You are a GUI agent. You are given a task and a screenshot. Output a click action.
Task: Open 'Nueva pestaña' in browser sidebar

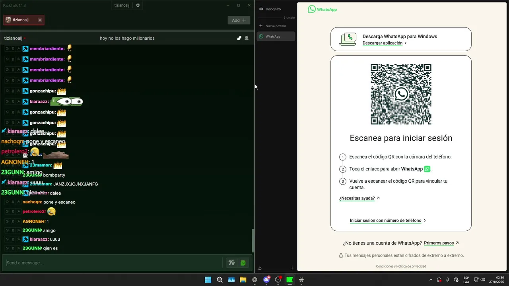click(x=276, y=26)
